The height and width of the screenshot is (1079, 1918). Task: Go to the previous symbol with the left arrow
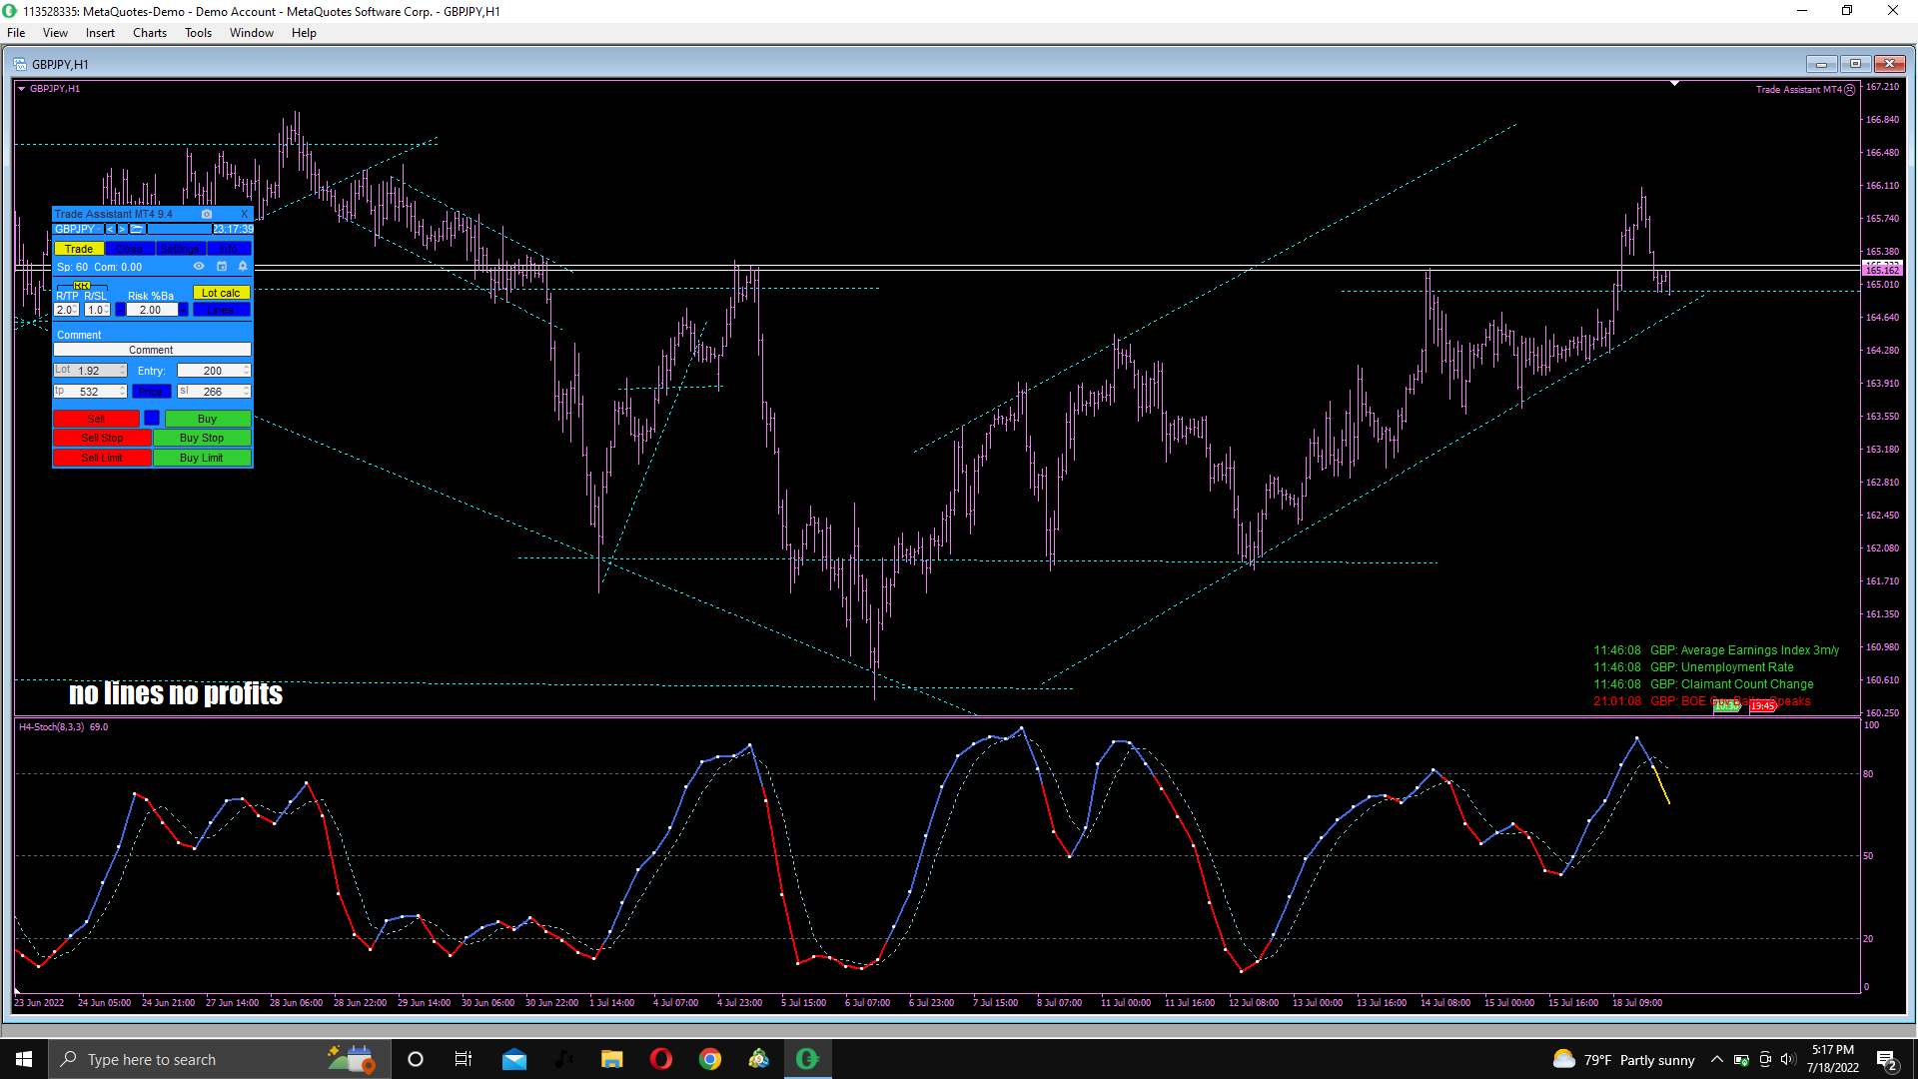point(110,229)
